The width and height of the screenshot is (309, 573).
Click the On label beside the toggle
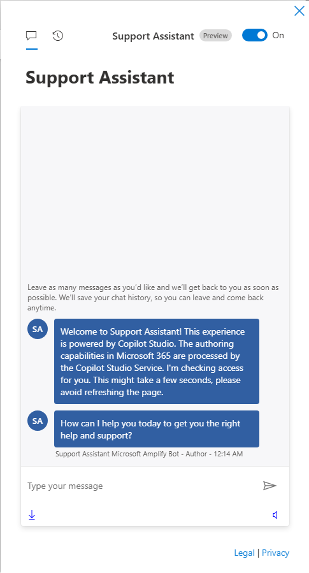point(278,36)
